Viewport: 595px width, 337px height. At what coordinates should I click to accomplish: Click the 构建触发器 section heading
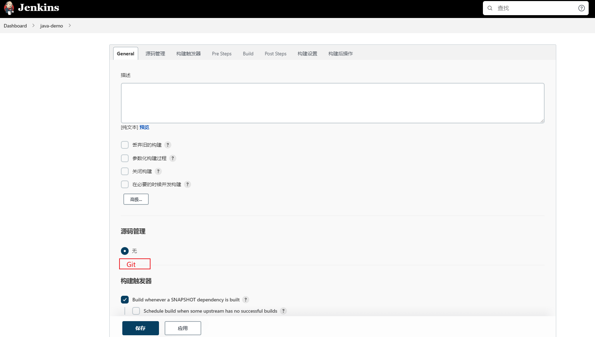pos(136,281)
